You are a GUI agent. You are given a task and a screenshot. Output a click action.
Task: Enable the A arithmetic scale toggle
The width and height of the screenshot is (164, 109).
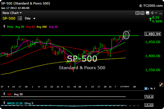point(146,89)
